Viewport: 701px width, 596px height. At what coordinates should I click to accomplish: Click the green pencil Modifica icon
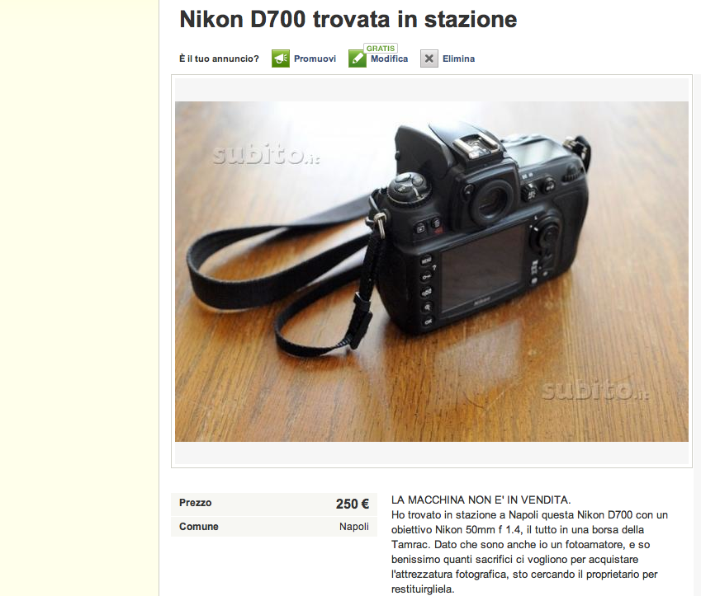358,59
